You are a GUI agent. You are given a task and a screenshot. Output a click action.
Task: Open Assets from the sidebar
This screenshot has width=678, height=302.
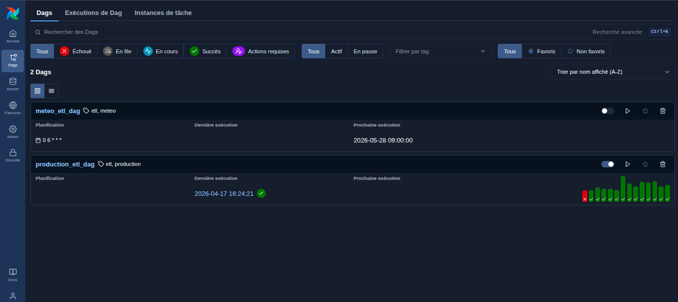pos(13,84)
